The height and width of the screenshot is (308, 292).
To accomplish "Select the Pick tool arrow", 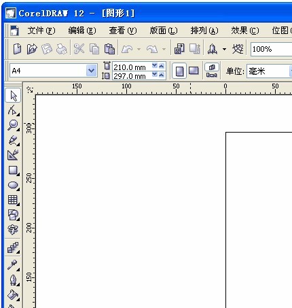I will [x=13, y=96].
